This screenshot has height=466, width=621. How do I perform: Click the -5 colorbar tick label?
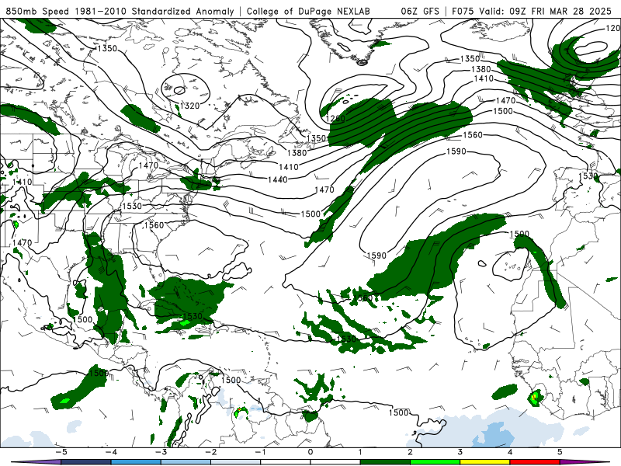click(x=61, y=452)
